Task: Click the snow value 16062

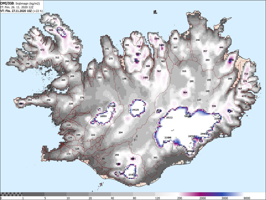Action: (x=188, y=116)
